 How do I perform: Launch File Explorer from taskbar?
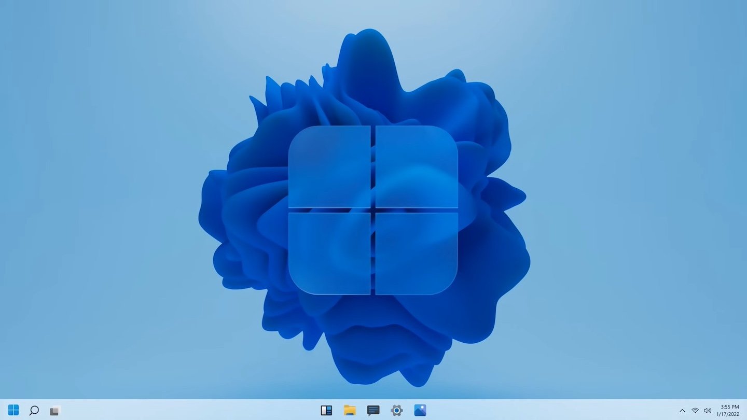tap(350, 411)
